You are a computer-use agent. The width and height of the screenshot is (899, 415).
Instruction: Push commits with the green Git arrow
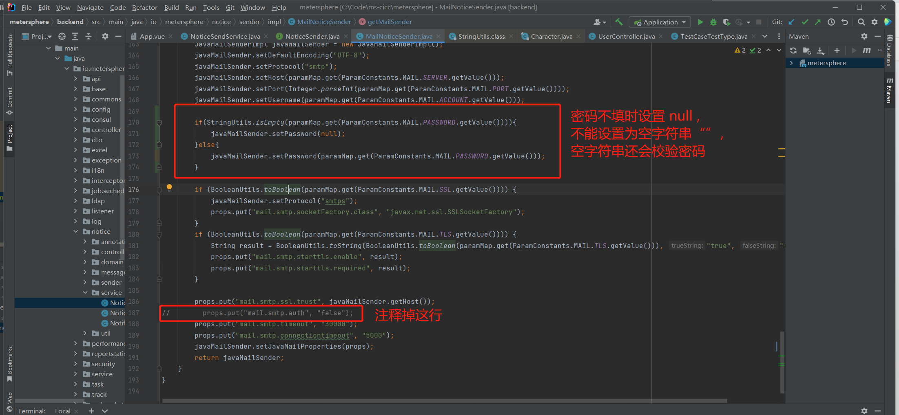(x=818, y=22)
